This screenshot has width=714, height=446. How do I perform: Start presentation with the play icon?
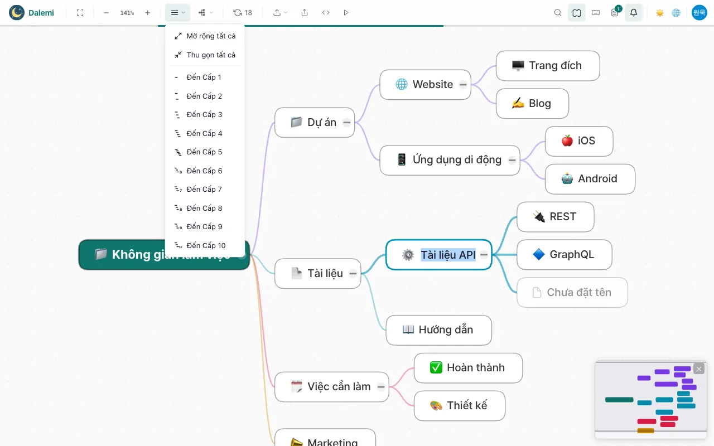346,12
